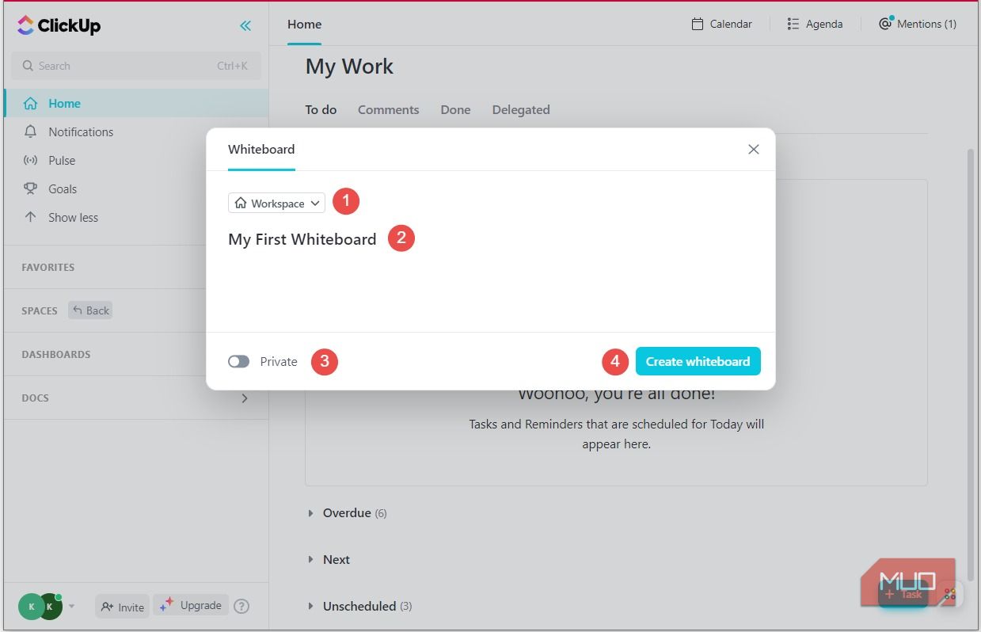The height and width of the screenshot is (632, 981).
Task: Switch to the Comments tab
Action: (x=388, y=109)
